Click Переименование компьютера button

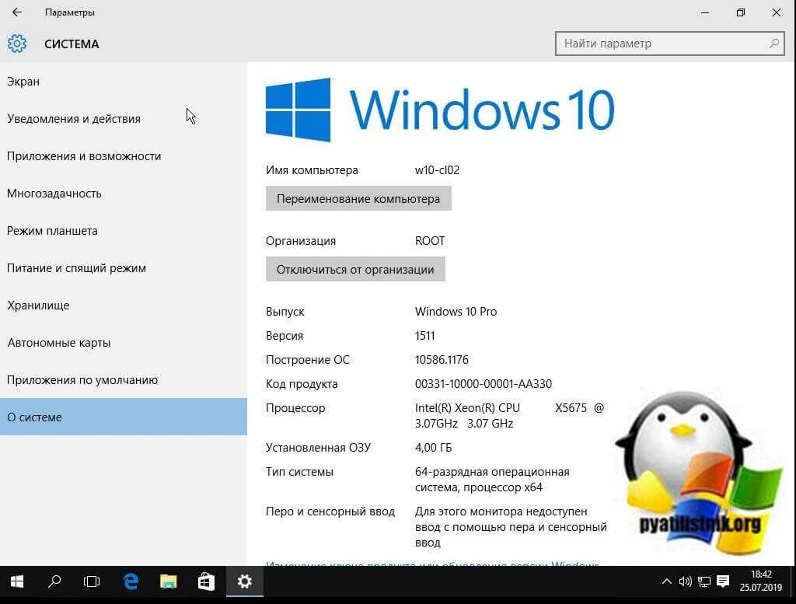point(358,198)
